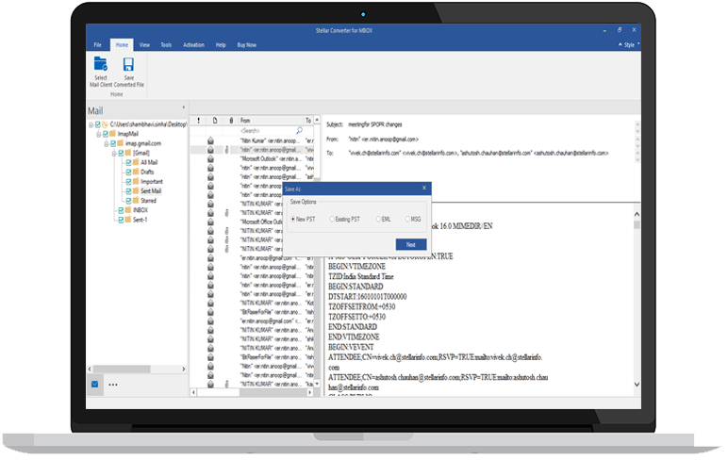The image size is (728, 460).
Task: Click the Save Converted File icon
Action: click(129, 68)
